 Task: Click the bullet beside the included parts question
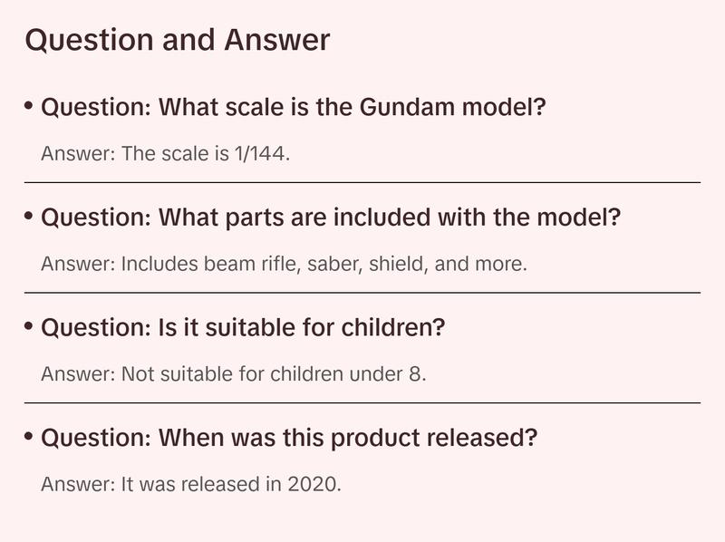point(30,217)
